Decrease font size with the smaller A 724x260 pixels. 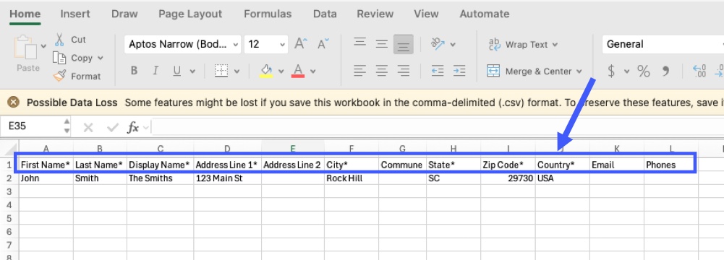pos(323,44)
